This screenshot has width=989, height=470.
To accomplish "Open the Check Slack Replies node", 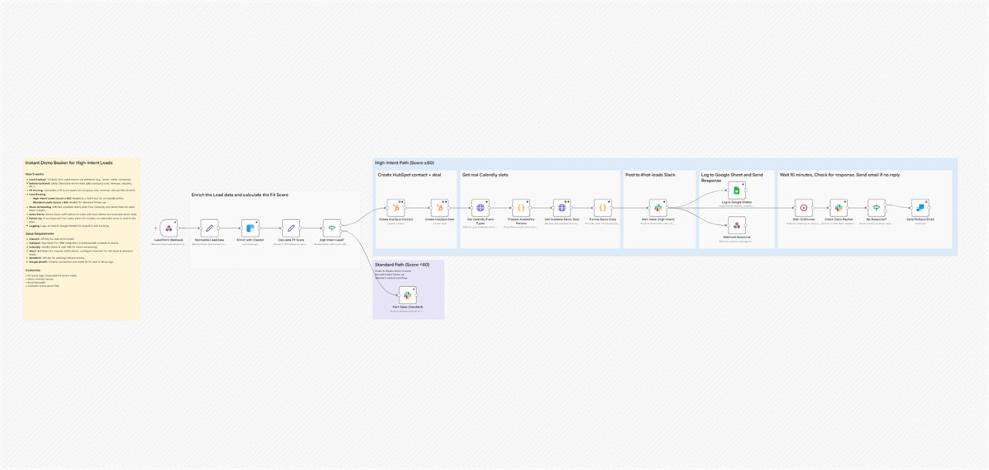I will click(838, 208).
